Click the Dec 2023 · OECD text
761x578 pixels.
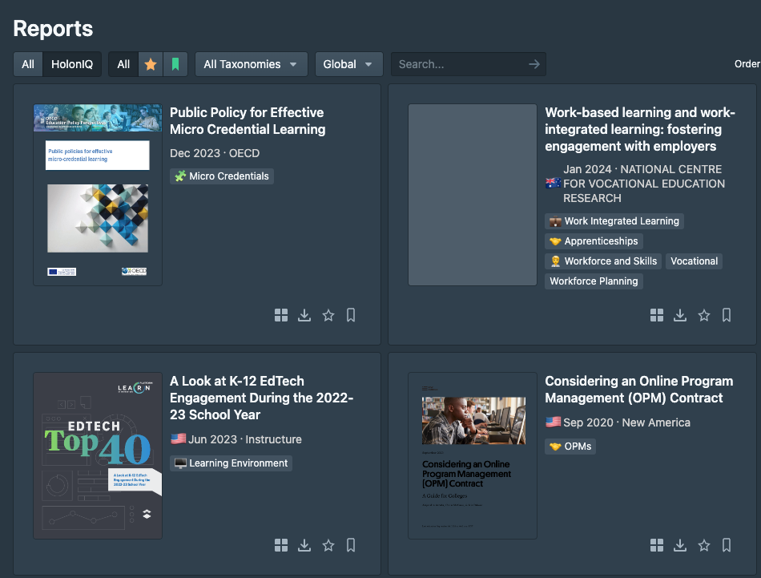pyautogui.click(x=215, y=153)
